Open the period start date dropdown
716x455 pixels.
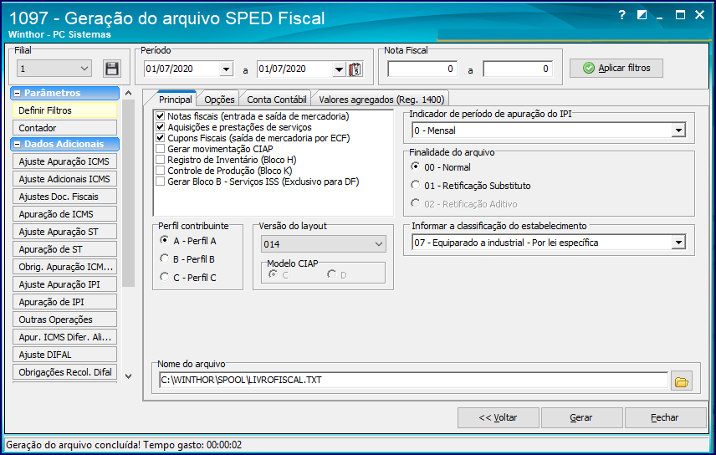226,69
